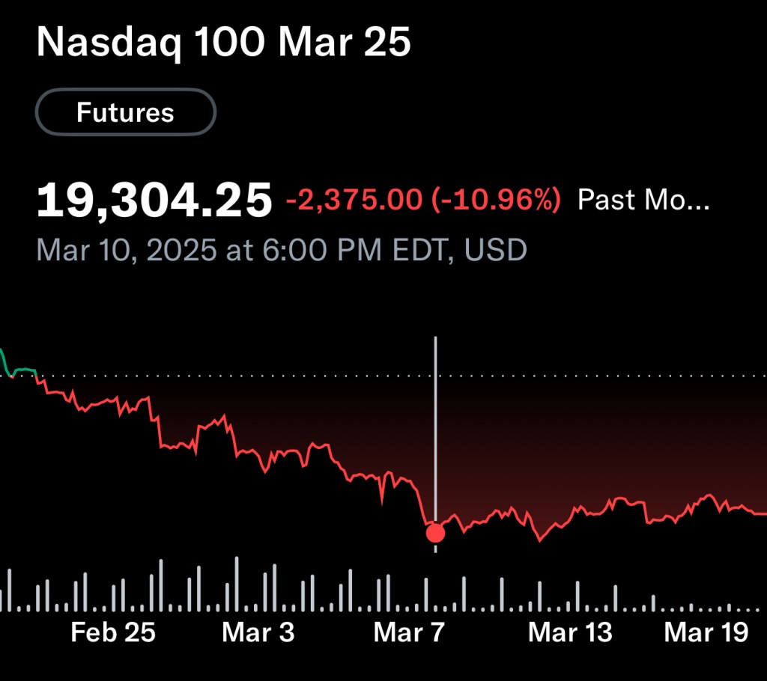The image size is (767, 681).
Task: Tap the white vertical scrubber line
Action: point(435,419)
